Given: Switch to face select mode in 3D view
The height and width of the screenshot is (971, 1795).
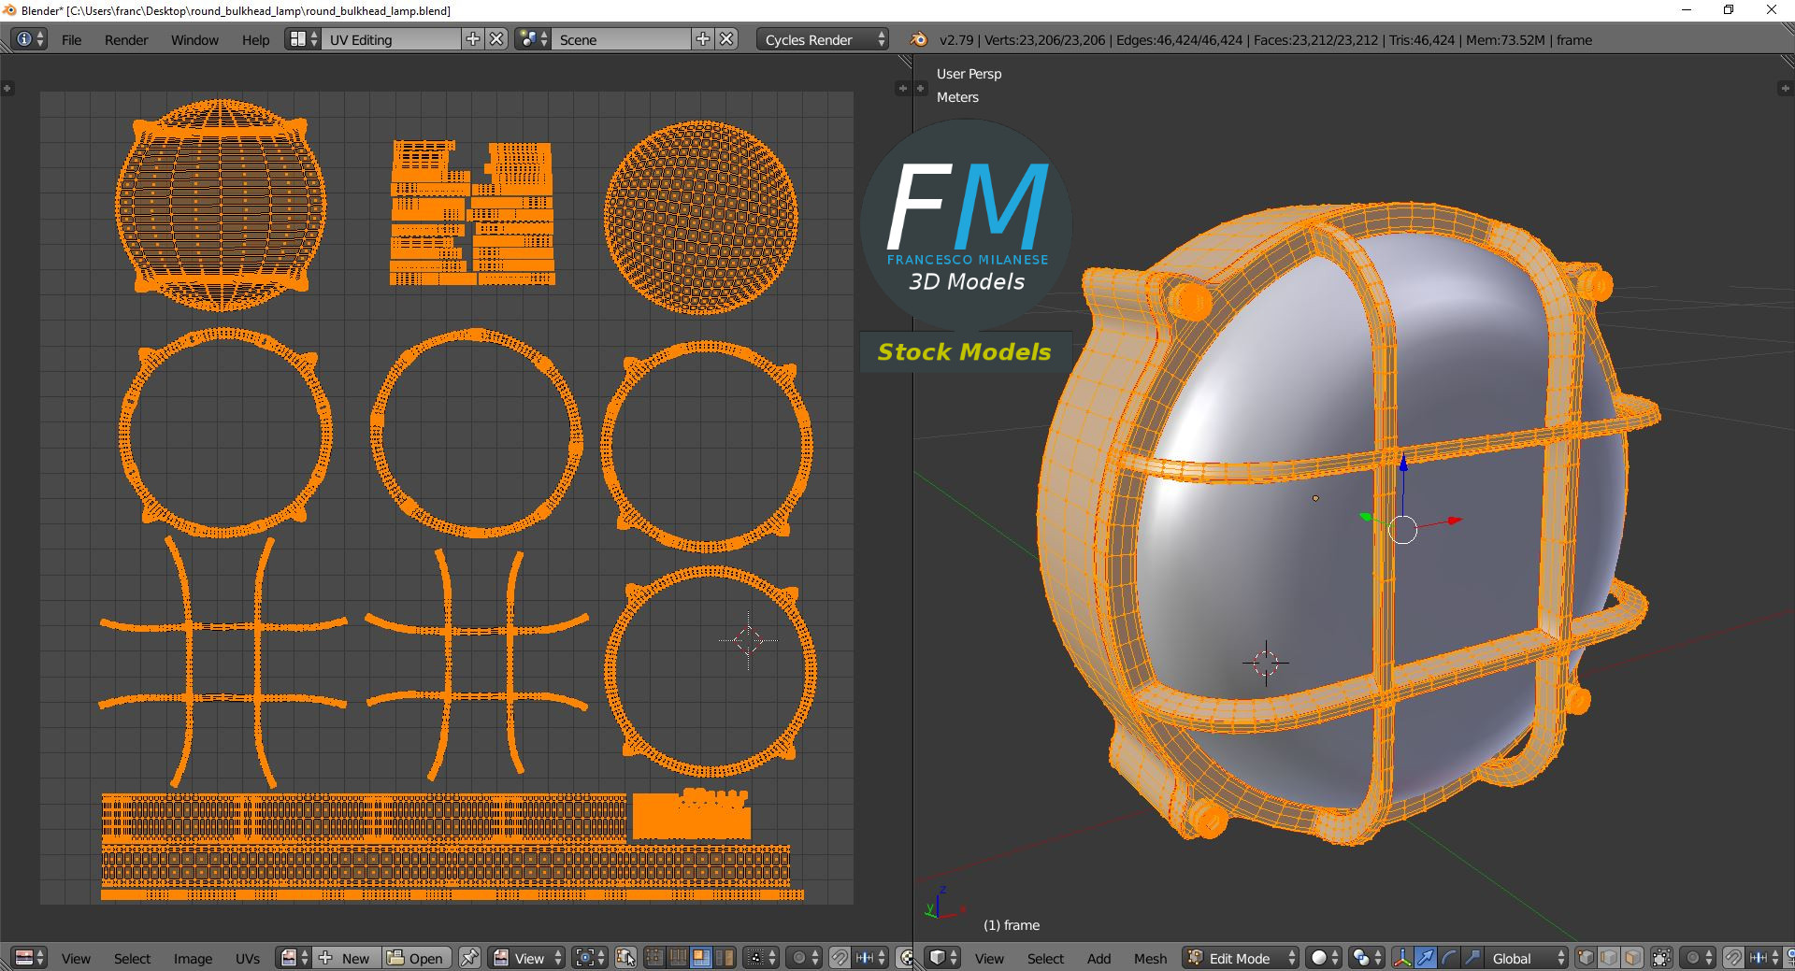Looking at the screenshot, I should 1632,958.
